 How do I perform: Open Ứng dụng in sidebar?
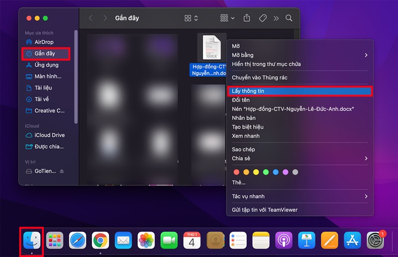tap(46, 65)
